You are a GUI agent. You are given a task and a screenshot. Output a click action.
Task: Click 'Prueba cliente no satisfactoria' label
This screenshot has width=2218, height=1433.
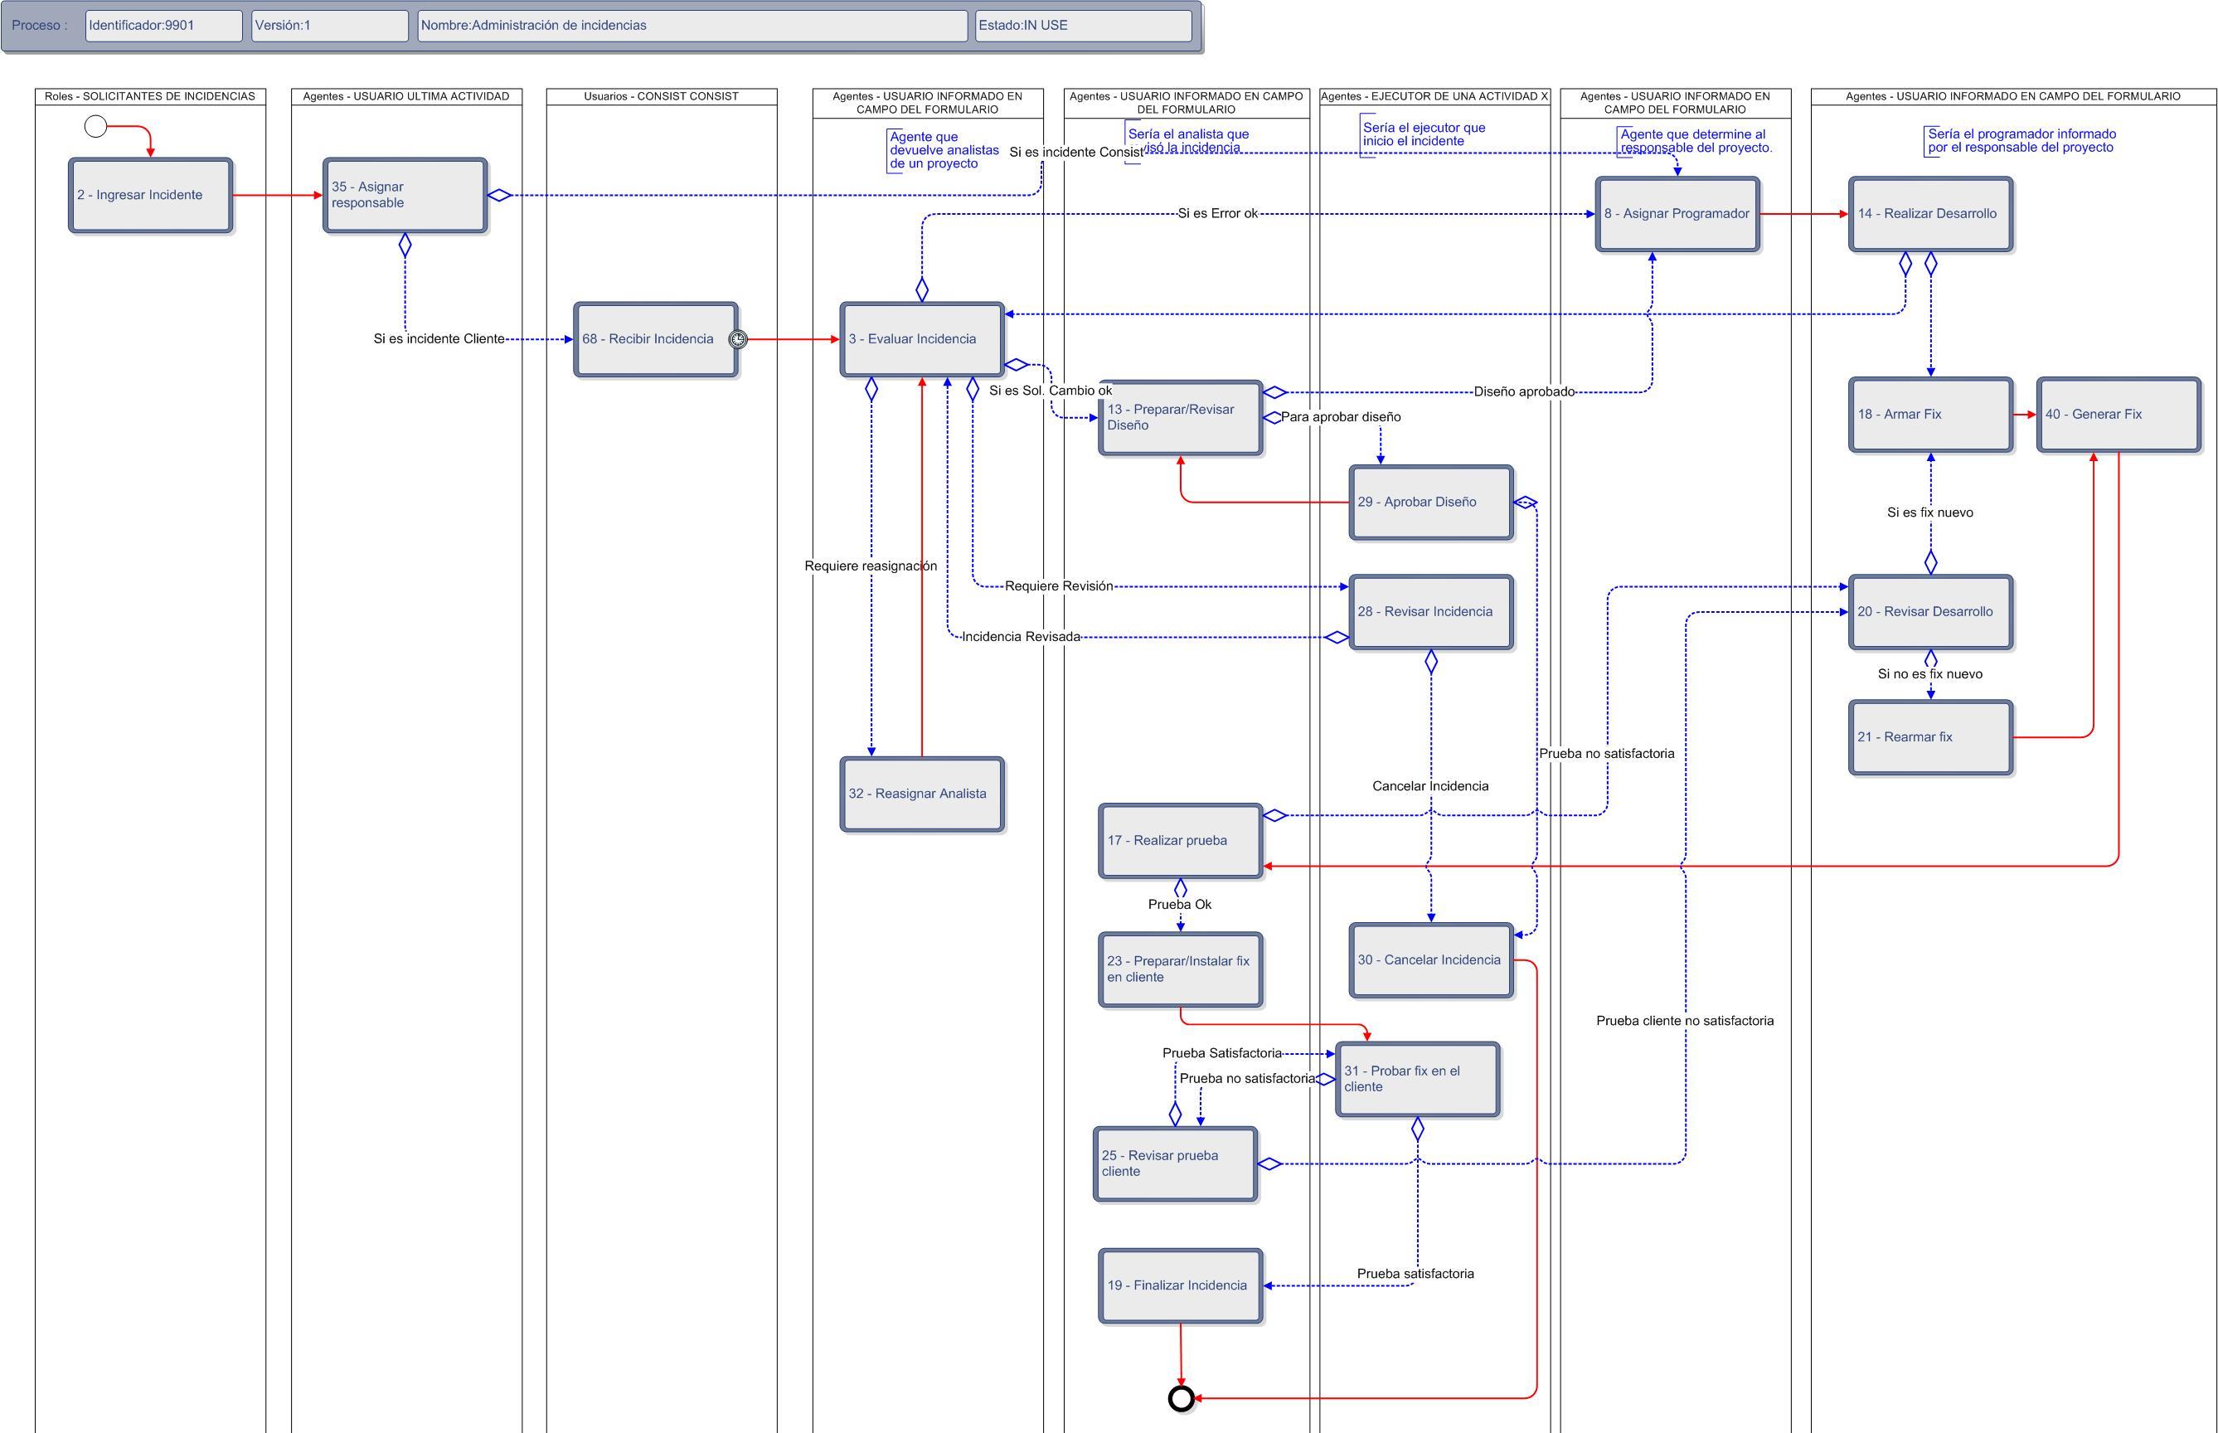1685,1021
